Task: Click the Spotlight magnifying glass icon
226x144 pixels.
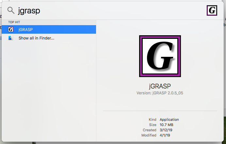Action: click(x=11, y=10)
